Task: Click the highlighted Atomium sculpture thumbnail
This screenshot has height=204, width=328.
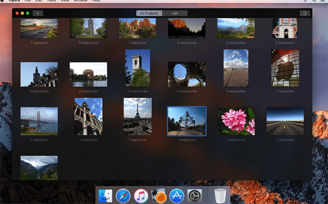Action: 186,121
